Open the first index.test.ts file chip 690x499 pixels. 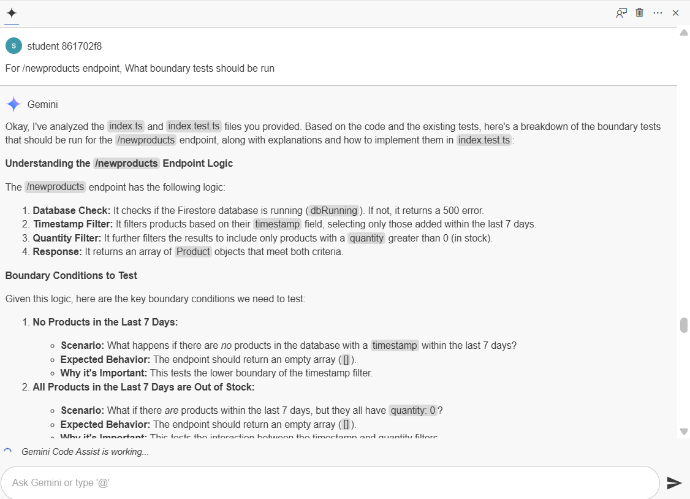click(x=194, y=126)
